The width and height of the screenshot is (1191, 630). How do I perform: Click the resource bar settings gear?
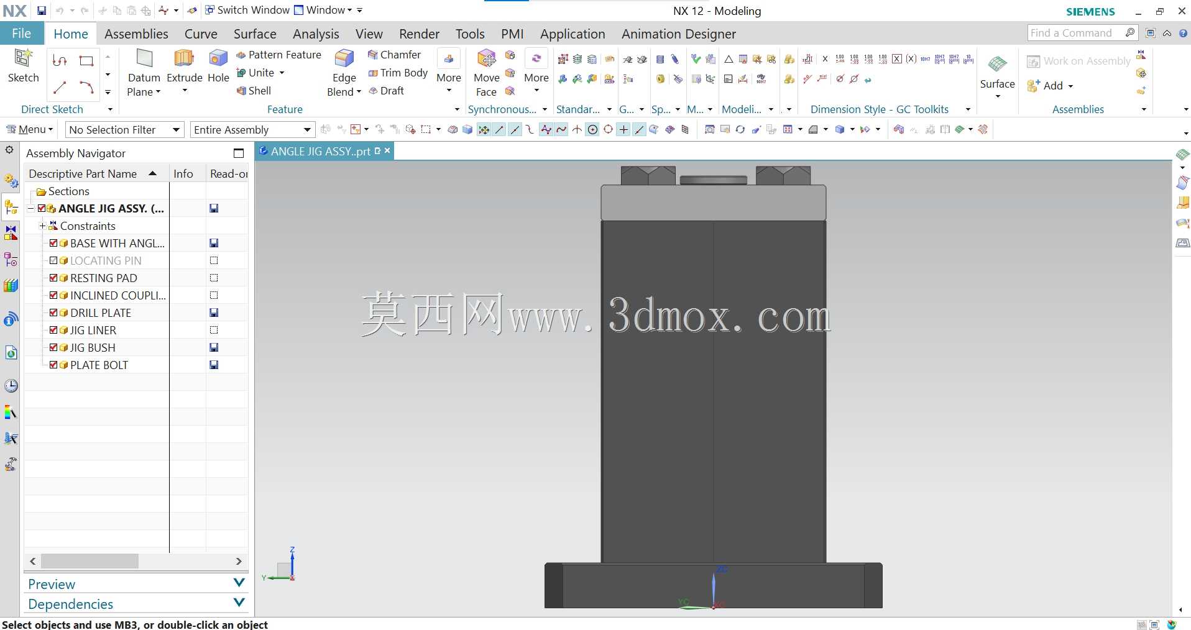click(9, 150)
